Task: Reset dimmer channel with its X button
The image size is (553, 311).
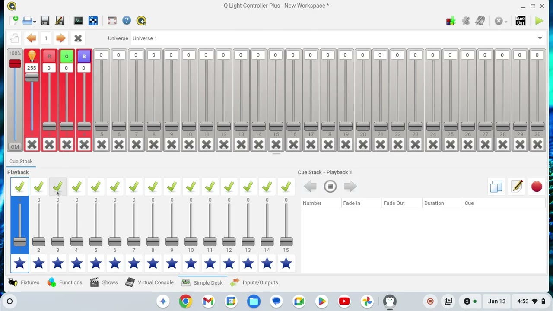Action: tap(32, 144)
